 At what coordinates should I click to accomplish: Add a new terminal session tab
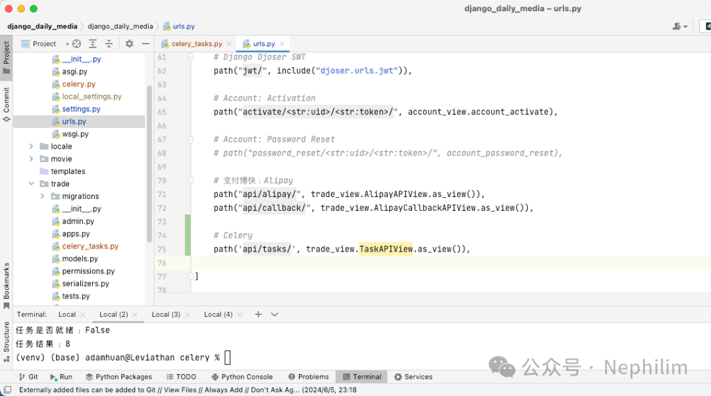pos(258,314)
